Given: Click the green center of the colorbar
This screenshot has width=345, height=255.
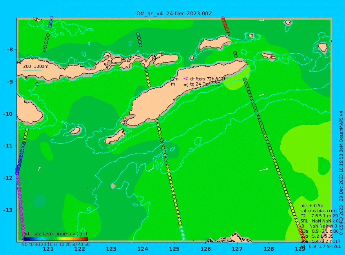Looking at the screenshot, I should click(55, 239).
